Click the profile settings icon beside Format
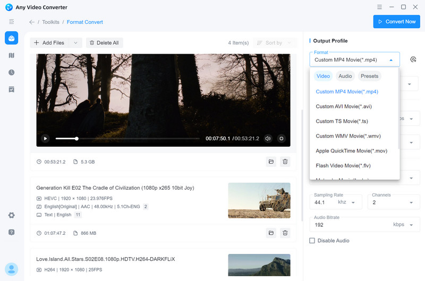 413,60
